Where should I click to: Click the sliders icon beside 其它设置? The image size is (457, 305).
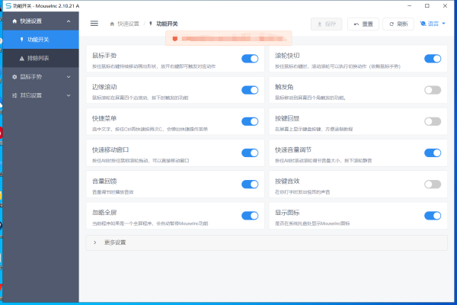click(x=14, y=95)
